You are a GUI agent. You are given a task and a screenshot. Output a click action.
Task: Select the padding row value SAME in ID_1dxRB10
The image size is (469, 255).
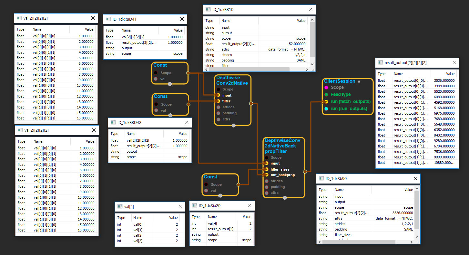click(x=301, y=60)
